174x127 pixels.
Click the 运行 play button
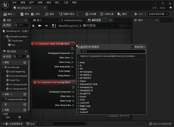point(139,14)
